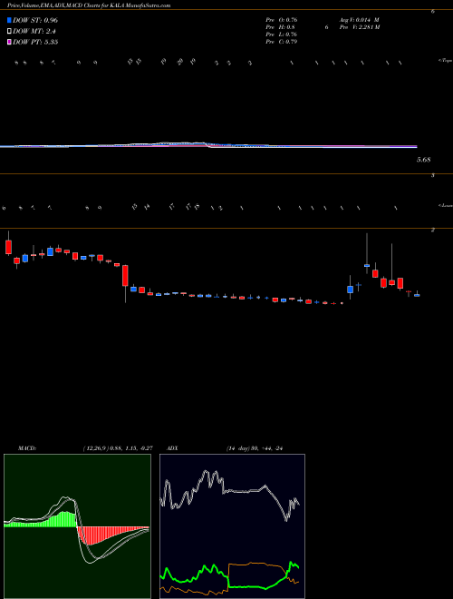This screenshot has height=599, width=453.
Task: Click the blue DOW ST legend swatch
Action: (10, 20)
